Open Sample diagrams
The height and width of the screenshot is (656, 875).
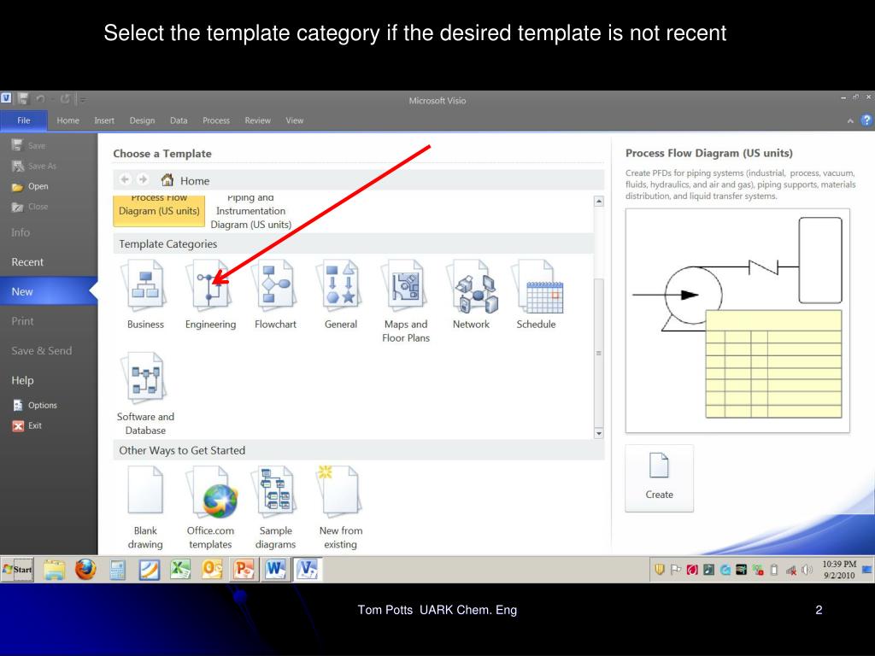tap(275, 507)
